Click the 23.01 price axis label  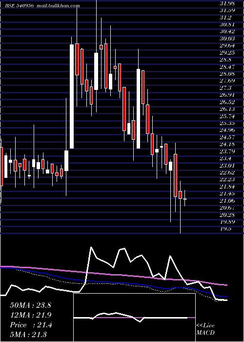(x=227, y=166)
